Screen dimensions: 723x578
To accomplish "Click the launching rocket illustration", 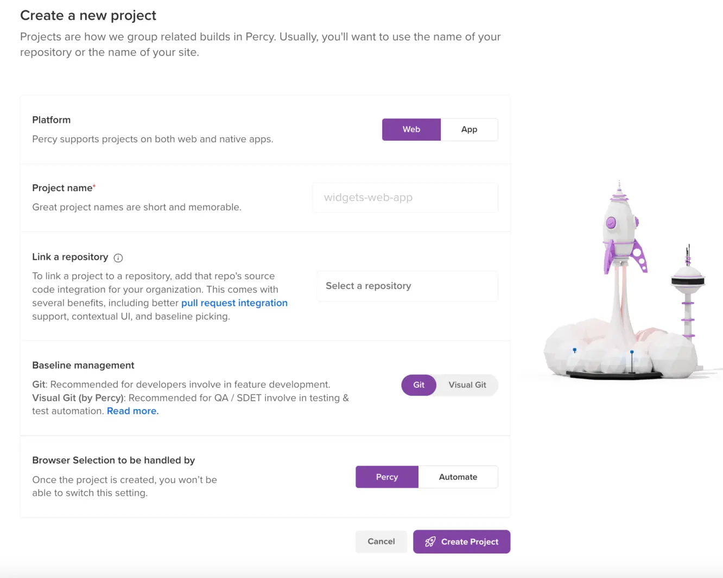I will click(622, 234).
